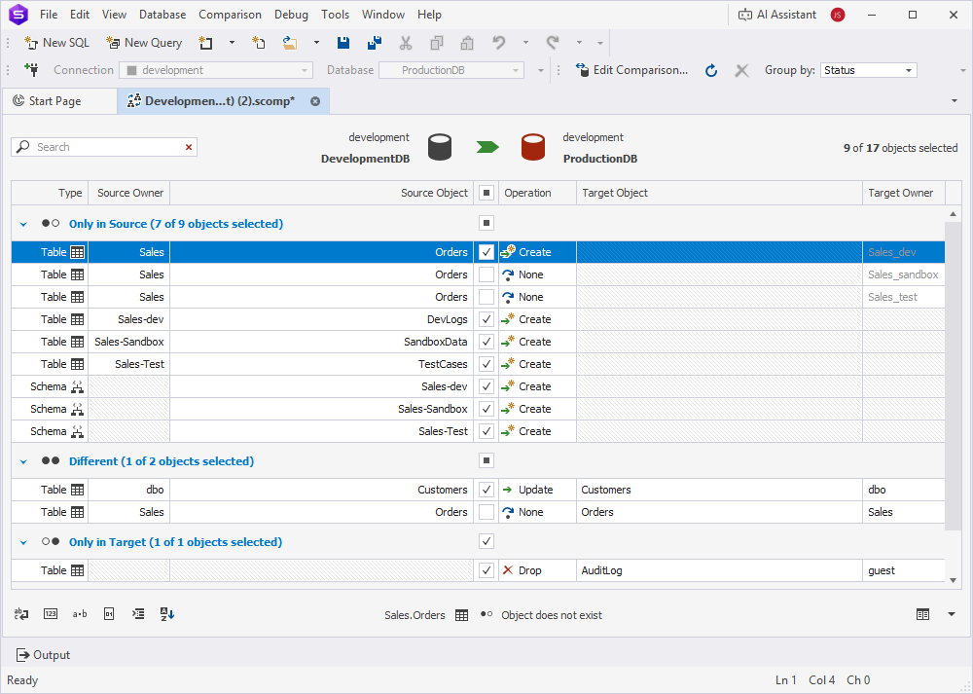Open the ProductionDB database selector

(x=450, y=70)
